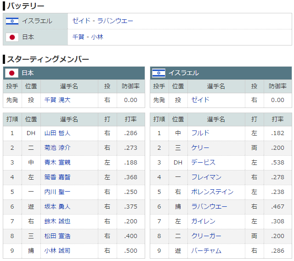The height and width of the screenshot is (261, 294).
Task: Click スターティングメンバー section heading
Action: click(x=48, y=59)
